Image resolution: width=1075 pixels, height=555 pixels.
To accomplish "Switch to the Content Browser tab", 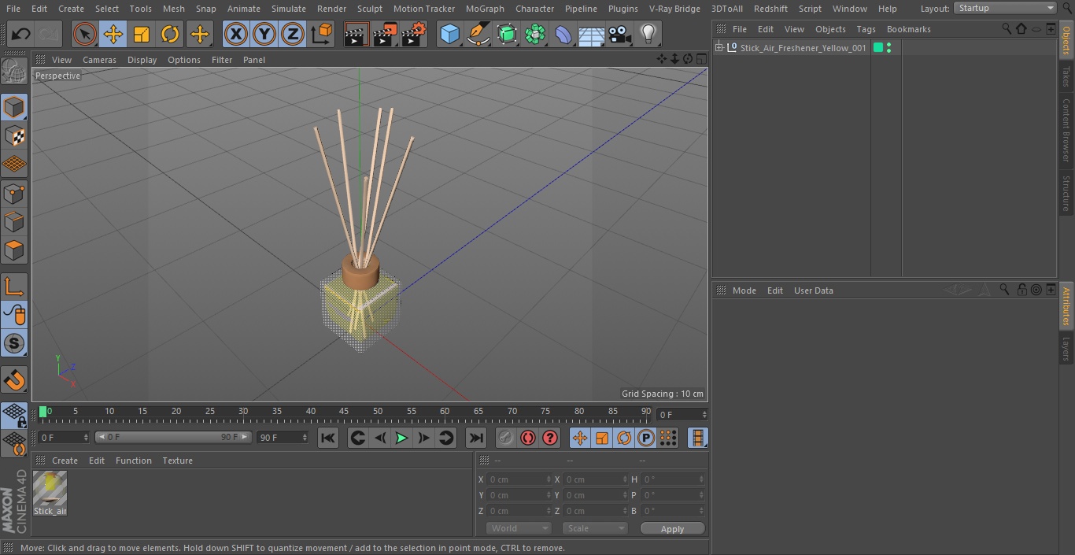I will pos(1066,130).
